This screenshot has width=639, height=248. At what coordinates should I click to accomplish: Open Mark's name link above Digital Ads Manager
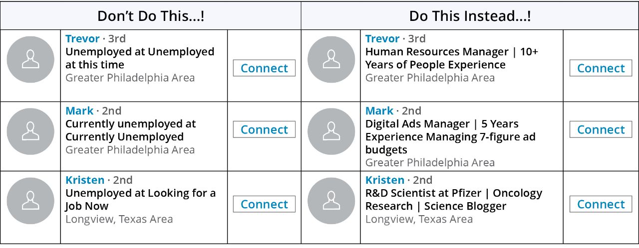[379, 111]
